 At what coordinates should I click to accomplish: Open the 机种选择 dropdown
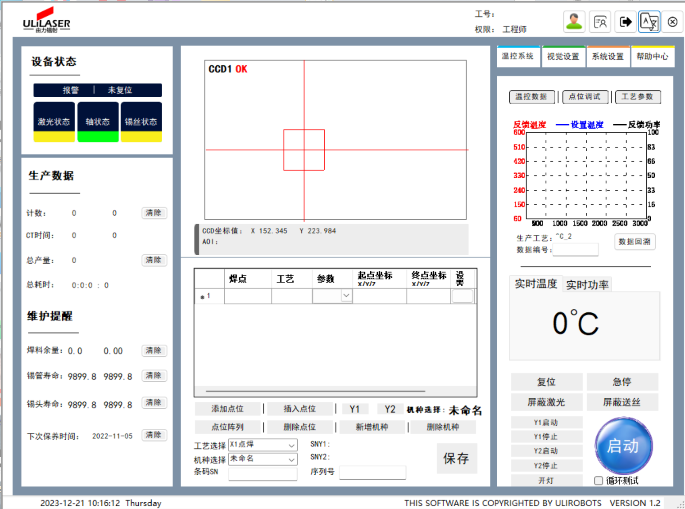(x=291, y=459)
